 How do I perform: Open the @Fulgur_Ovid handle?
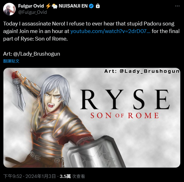[33, 12]
